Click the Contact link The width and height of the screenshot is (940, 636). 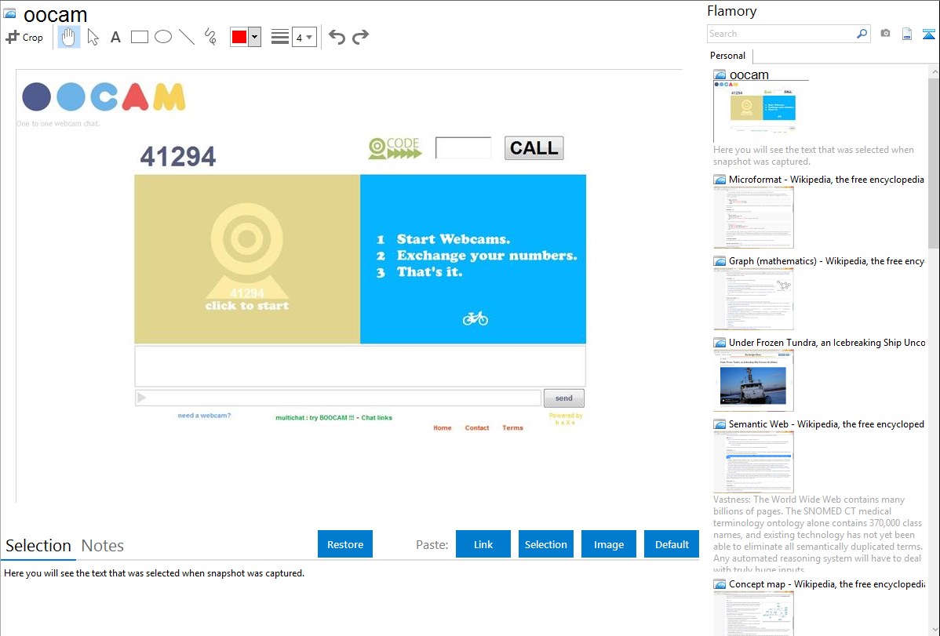477,428
